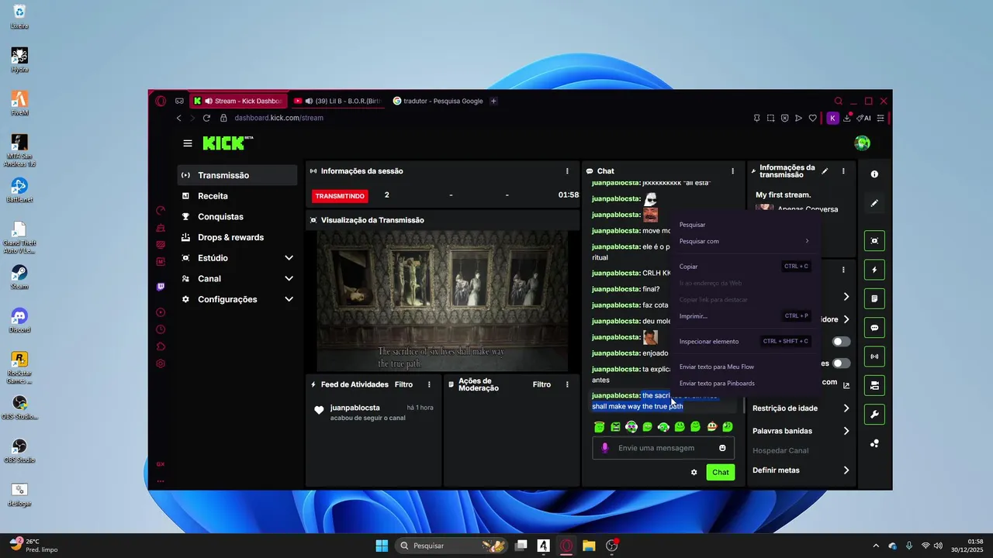Image resolution: width=993 pixels, height=558 pixels.
Task: Go to Conquistas page
Action: coord(237,217)
